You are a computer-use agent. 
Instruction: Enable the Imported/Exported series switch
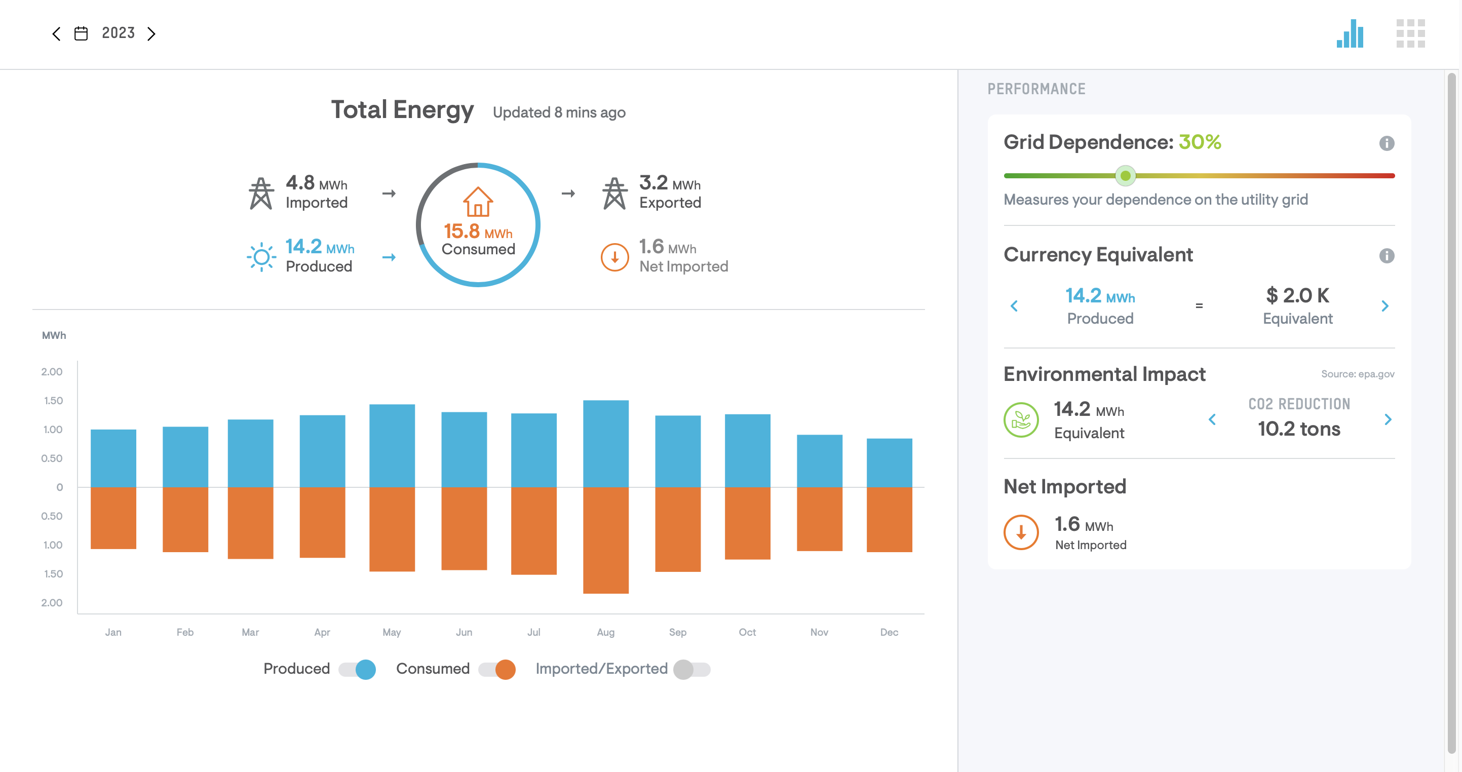click(691, 669)
